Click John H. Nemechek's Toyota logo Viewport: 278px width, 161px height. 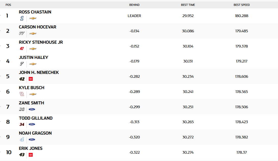[x=31, y=79]
